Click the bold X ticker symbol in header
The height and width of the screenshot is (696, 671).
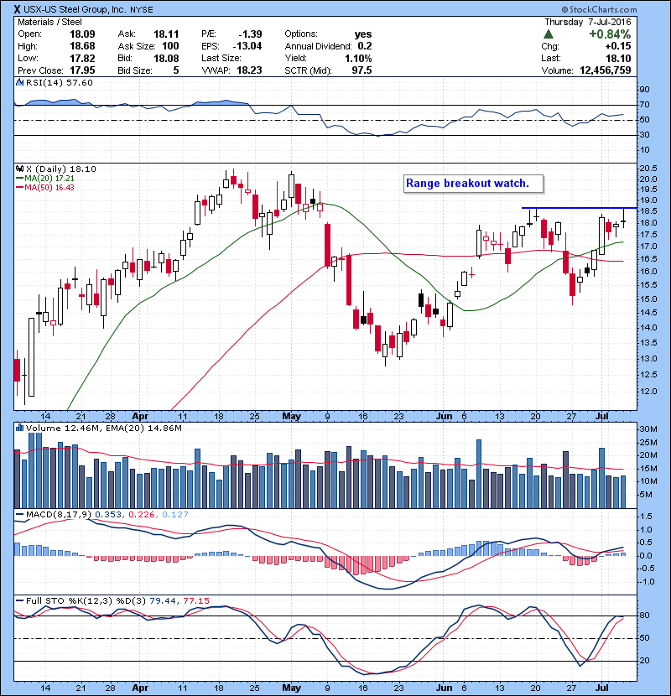tap(17, 9)
